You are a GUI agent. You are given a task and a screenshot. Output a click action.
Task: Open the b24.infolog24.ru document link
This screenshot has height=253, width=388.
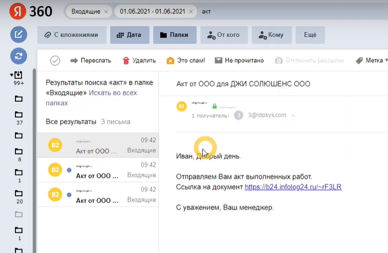click(x=293, y=187)
